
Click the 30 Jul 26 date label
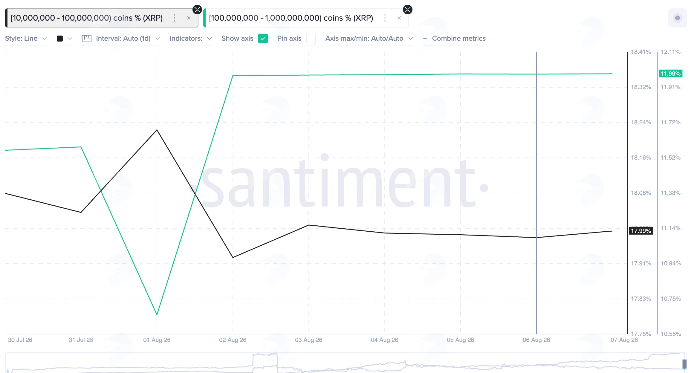click(x=20, y=340)
